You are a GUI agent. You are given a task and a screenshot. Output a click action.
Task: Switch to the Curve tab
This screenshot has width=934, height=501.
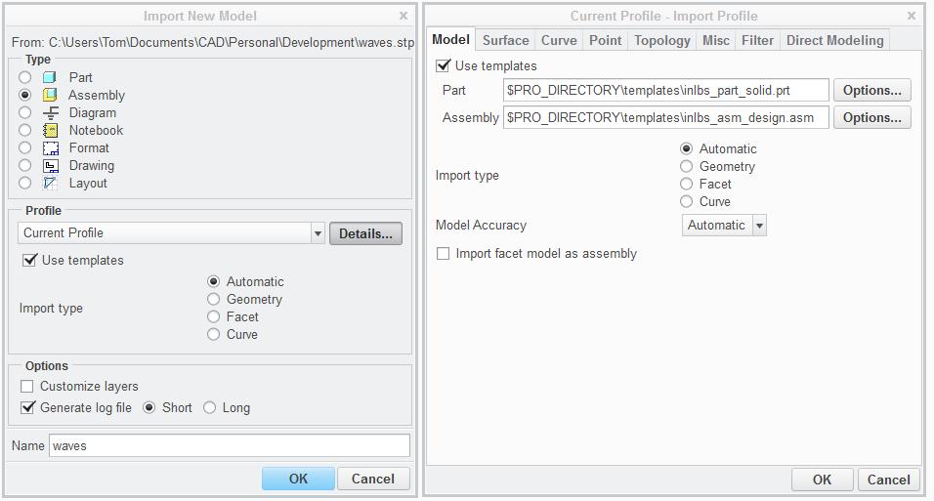[559, 40]
